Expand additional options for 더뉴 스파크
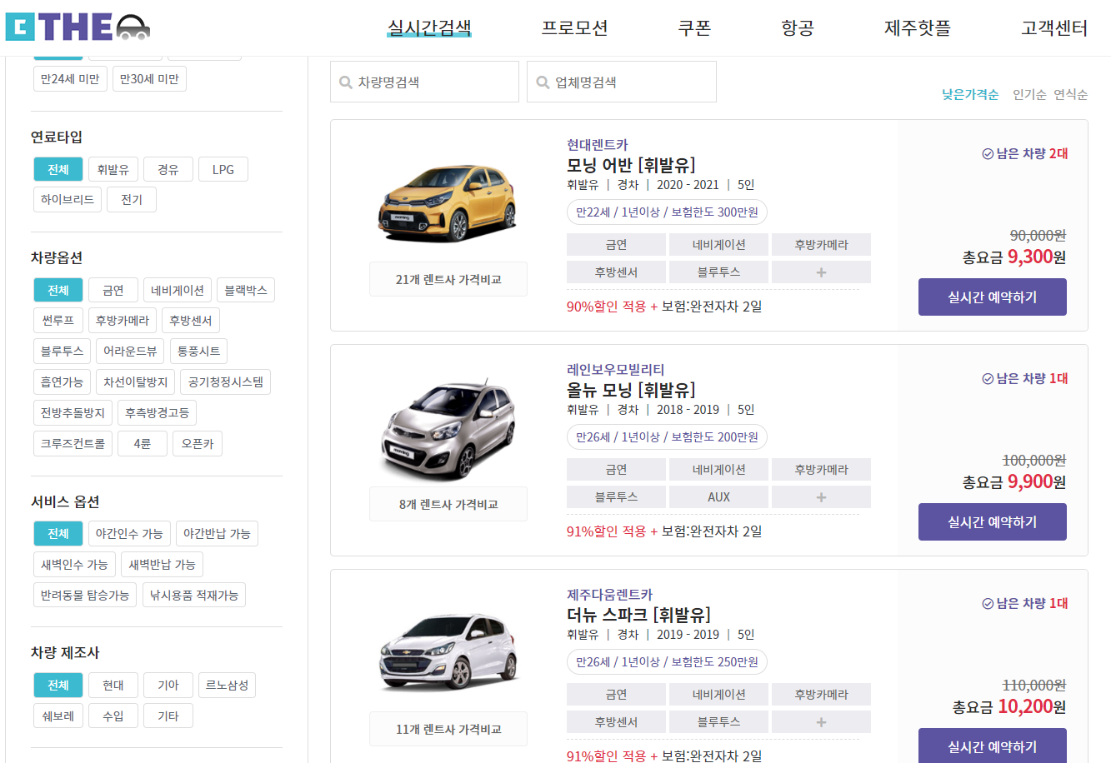The image size is (1111, 763). 821,721
